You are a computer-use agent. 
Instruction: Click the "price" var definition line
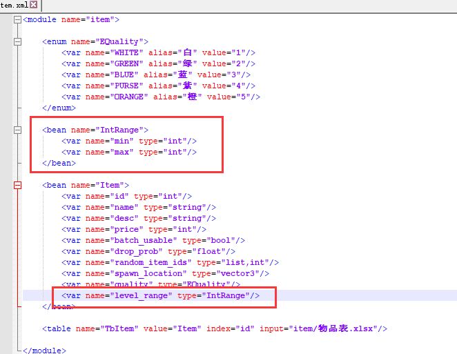133,229
